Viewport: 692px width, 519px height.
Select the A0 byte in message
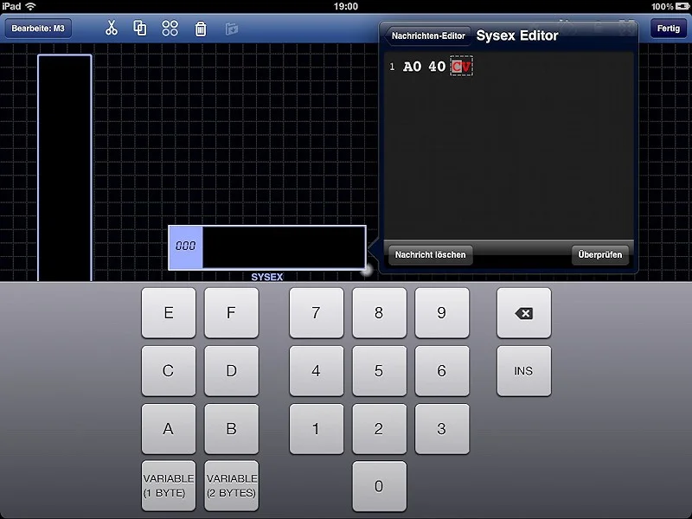click(x=413, y=67)
